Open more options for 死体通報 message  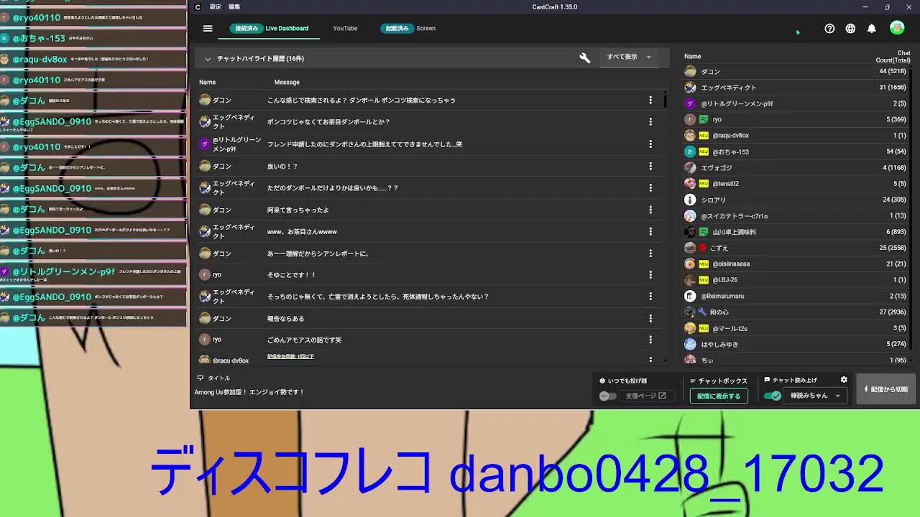(x=650, y=297)
